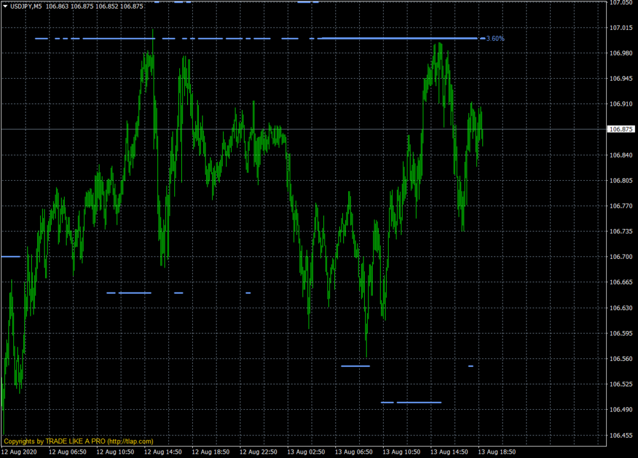
Task: Click the 13 Aug 06:50 time label
Action: coord(354,452)
